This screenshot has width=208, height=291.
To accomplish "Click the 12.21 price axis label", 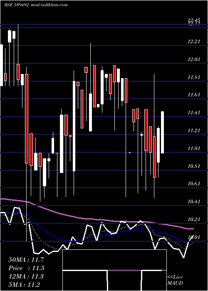I will tap(194, 42).
